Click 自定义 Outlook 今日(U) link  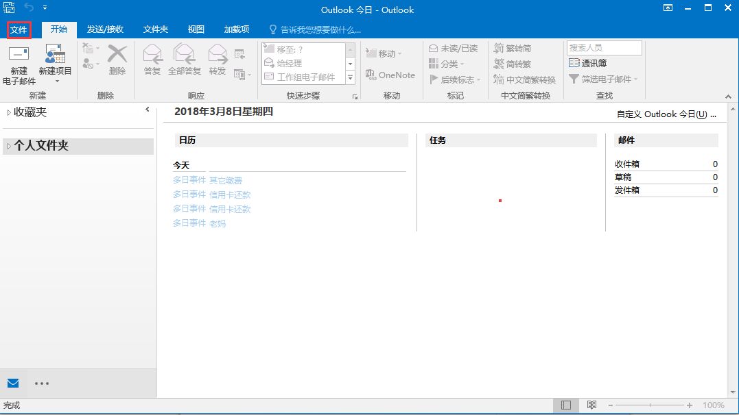666,114
